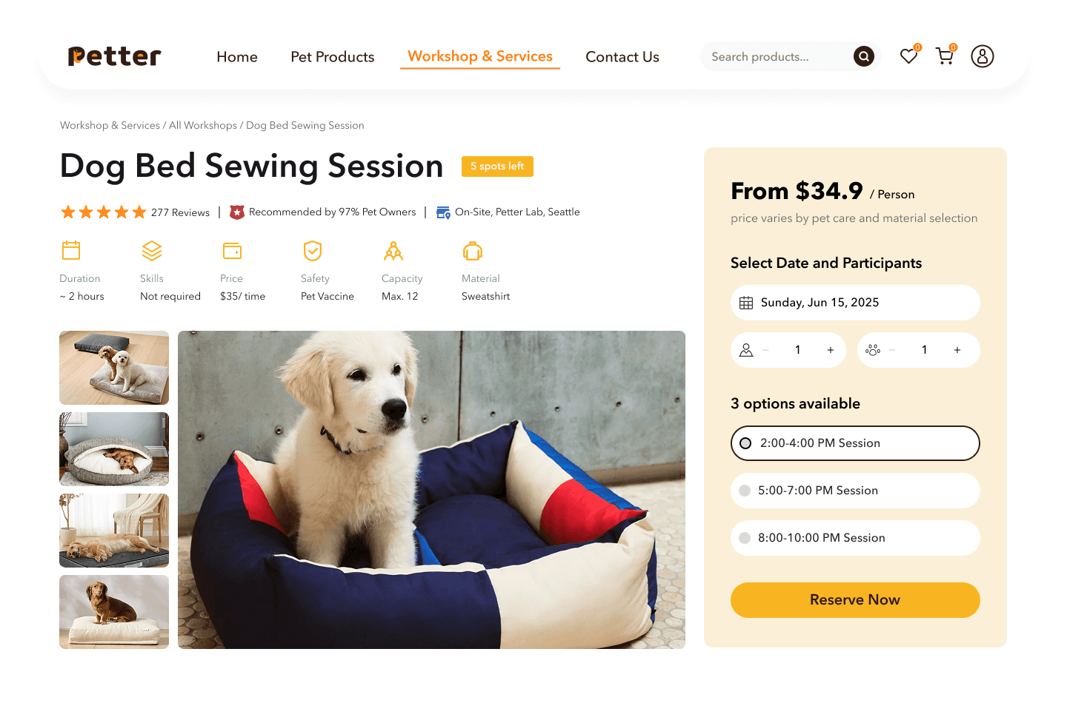This screenshot has width=1067, height=703.
Task: Open the user account profile icon
Action: (x=983, y=56)
